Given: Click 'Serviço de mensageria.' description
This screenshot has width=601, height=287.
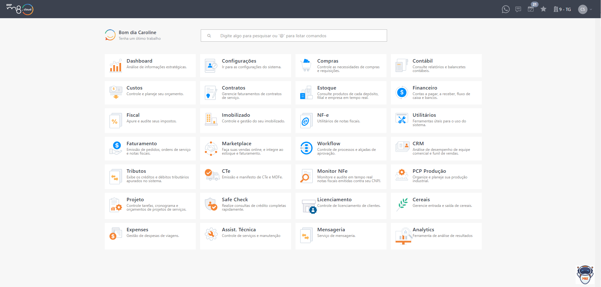Looking at the screenshot, I should (336, 236).
